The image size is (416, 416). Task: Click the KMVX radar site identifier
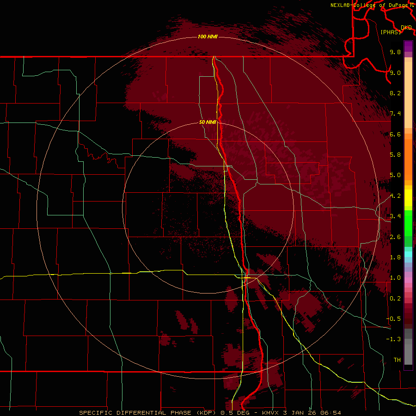(270, 413)
